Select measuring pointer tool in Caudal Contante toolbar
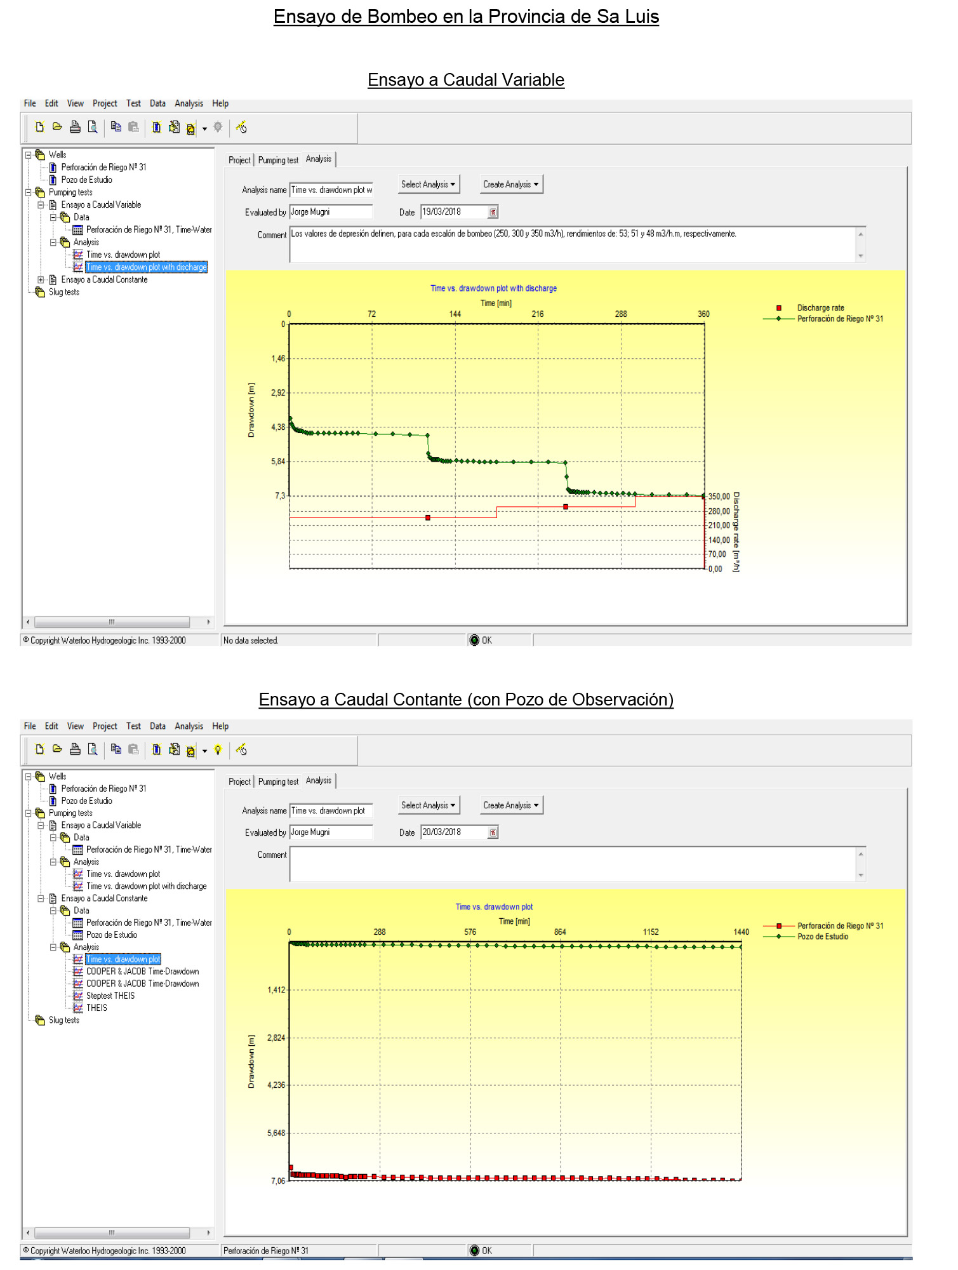 click(241, 749)
